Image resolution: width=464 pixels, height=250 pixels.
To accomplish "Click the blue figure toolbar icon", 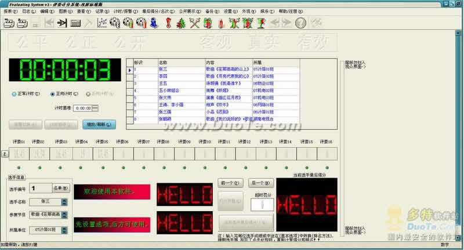I will click(154, 23).
